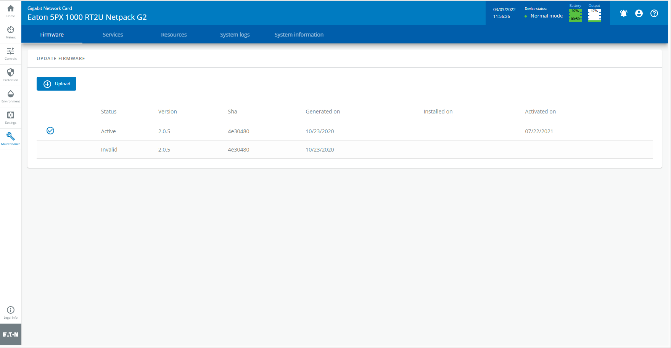This screenshot has width=671, height=348.
Task: Click the Installed on column header
Action: coord(438,112)
